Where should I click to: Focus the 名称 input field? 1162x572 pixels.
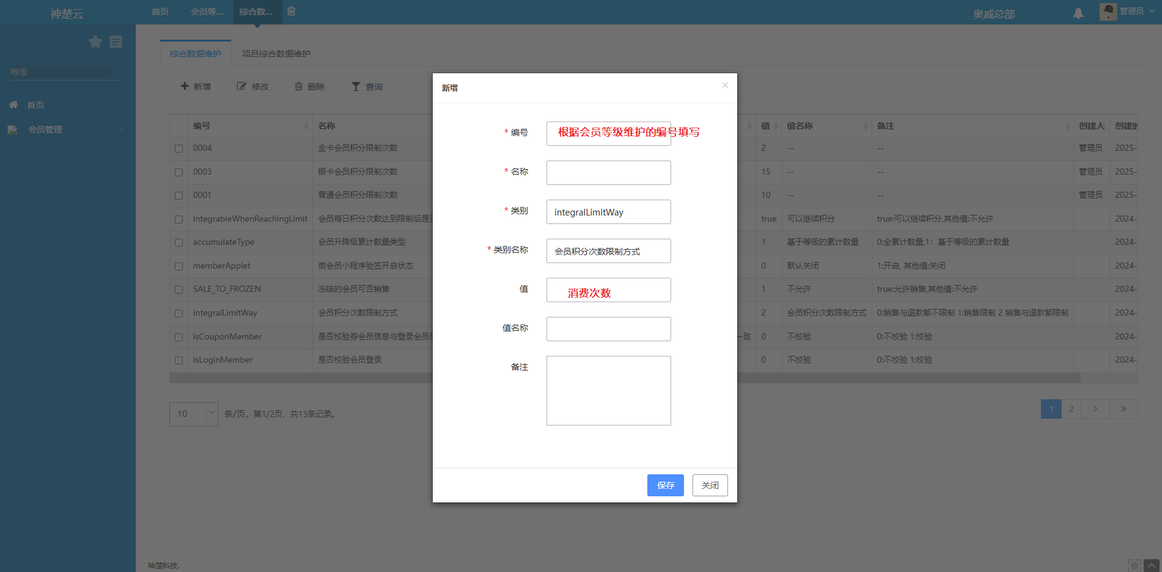point(609,173)
